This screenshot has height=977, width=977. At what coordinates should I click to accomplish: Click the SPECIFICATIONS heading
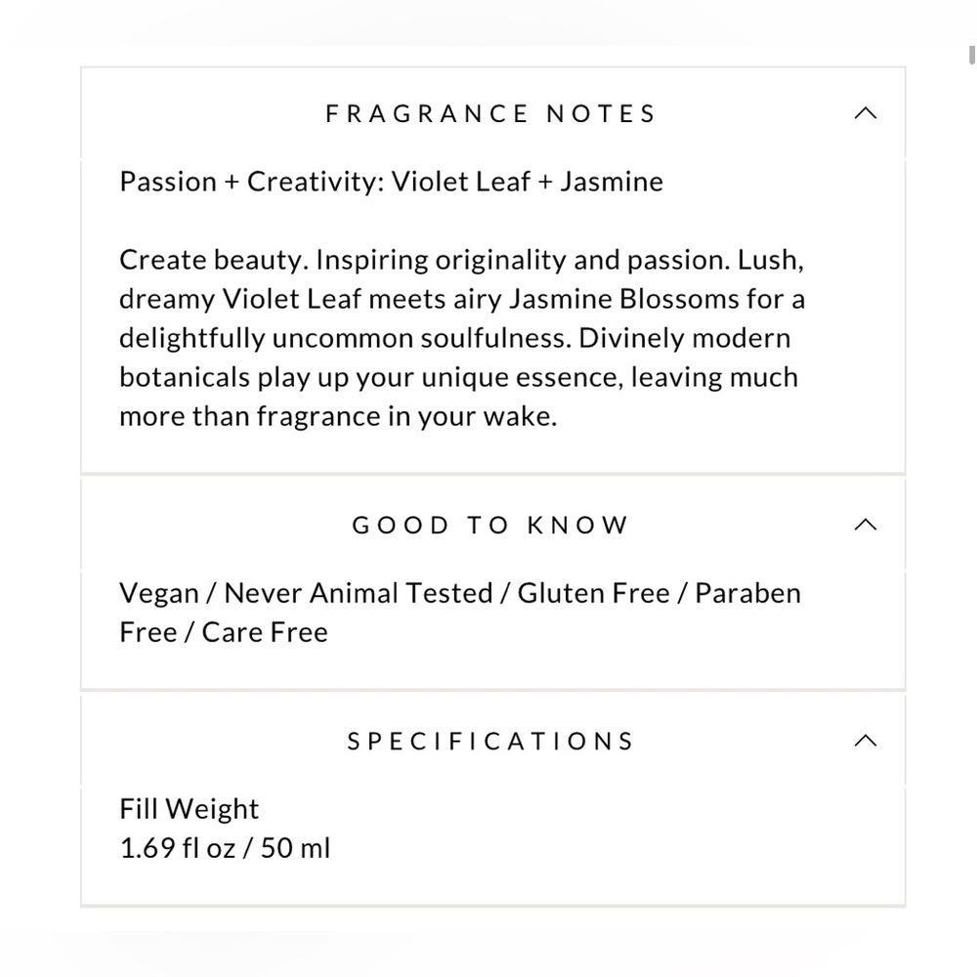tap(491, 741)
